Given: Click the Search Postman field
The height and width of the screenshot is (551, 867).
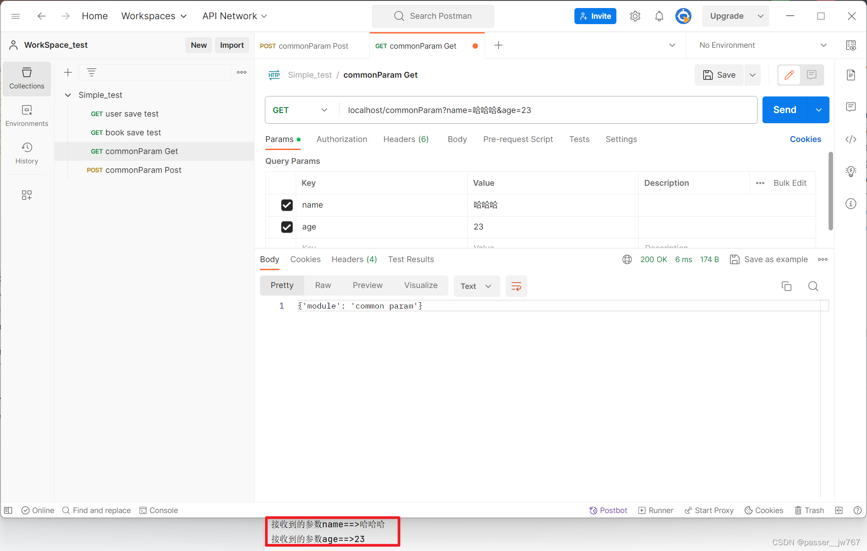Looking at the screenshot, I should pyautogui.click(x=433, y=16).
